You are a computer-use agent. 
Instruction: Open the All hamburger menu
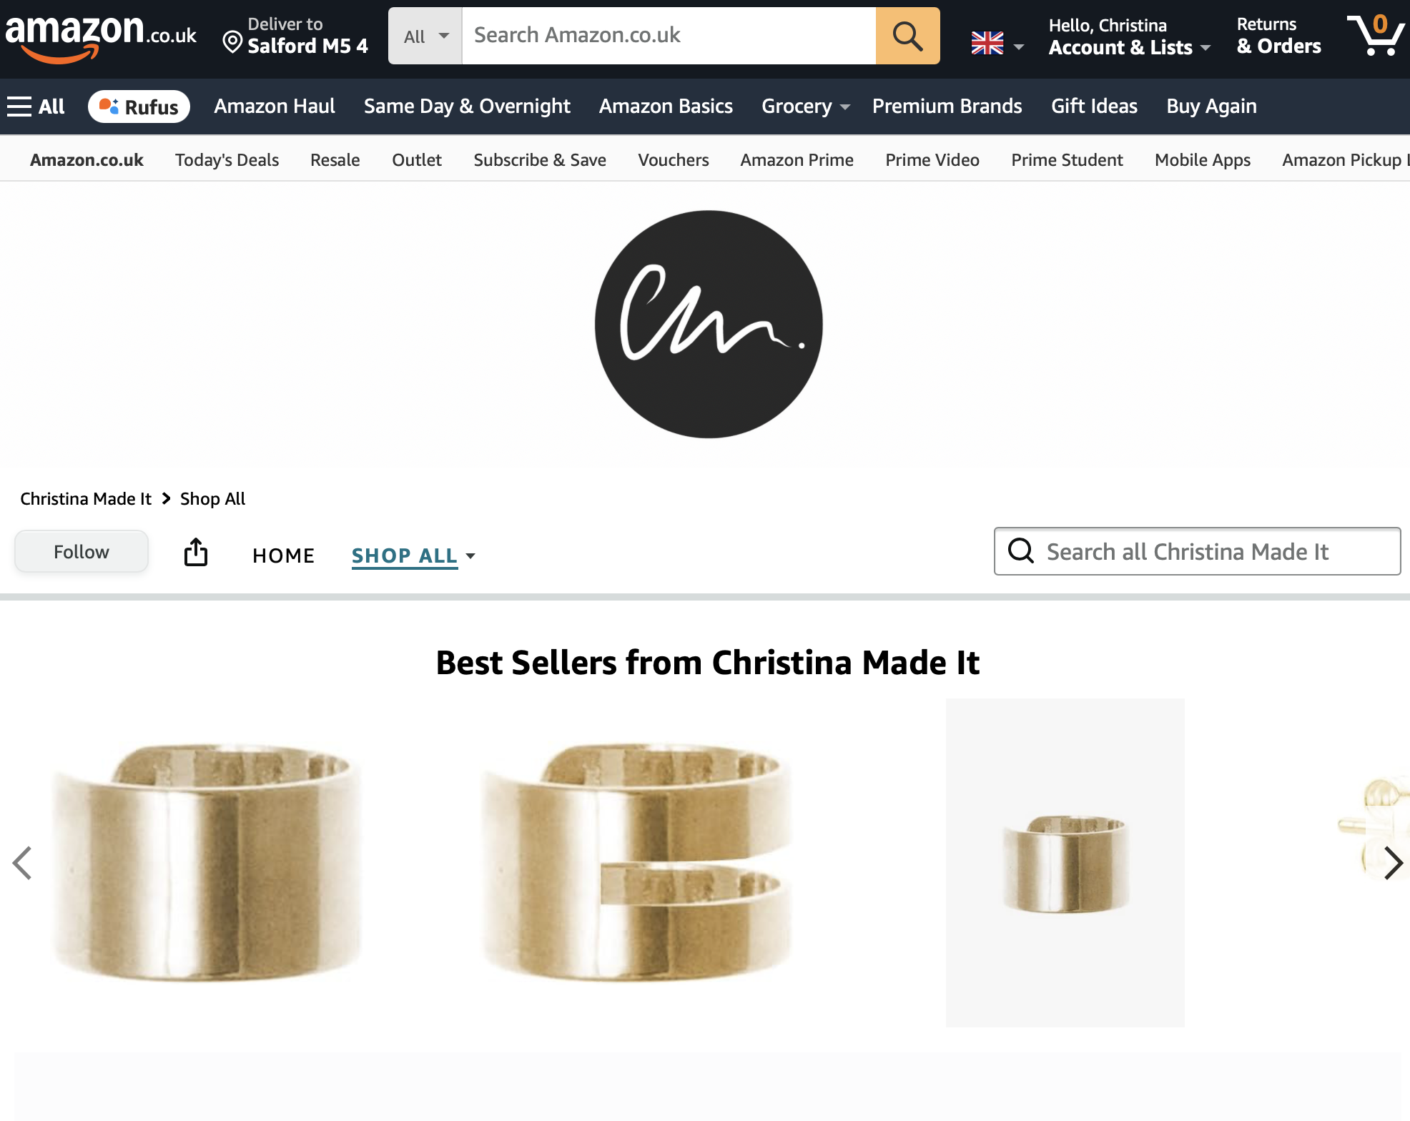point(36,107)
